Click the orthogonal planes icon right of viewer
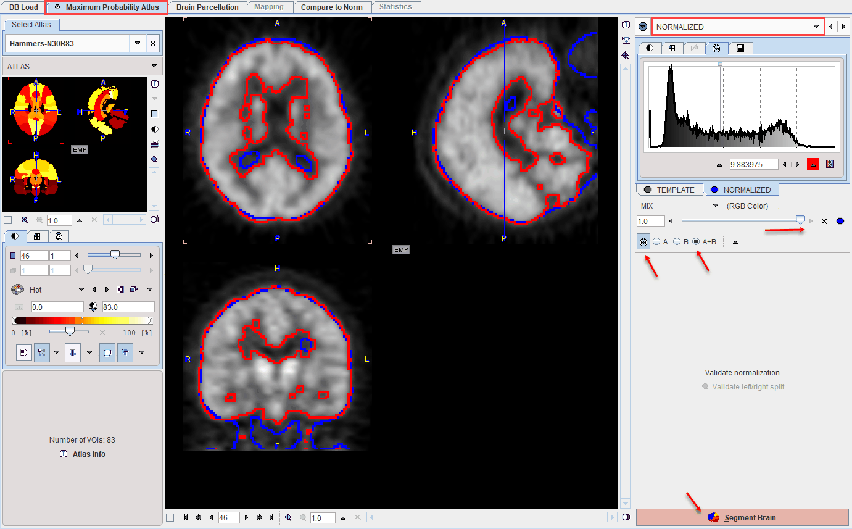Image resolution: width=852 pixels, height=529 pixels. tap(626, 40)
